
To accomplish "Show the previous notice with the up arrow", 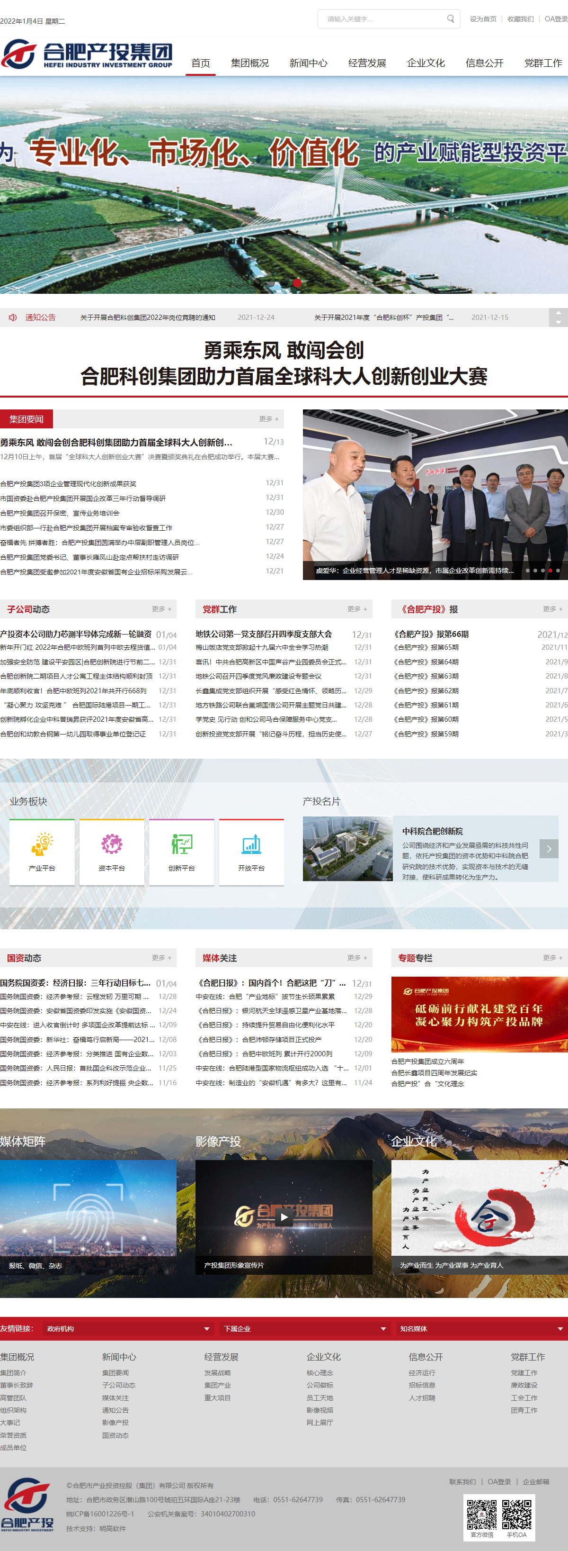I will [x=559, y=313].
